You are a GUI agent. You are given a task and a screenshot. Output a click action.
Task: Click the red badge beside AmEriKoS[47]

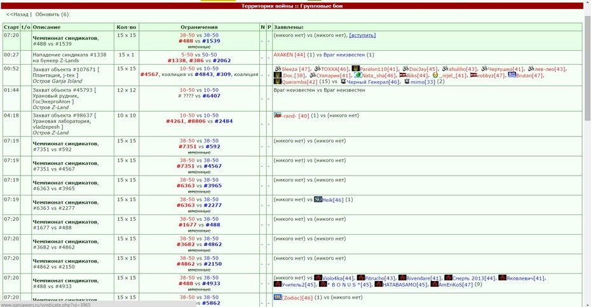434,284
